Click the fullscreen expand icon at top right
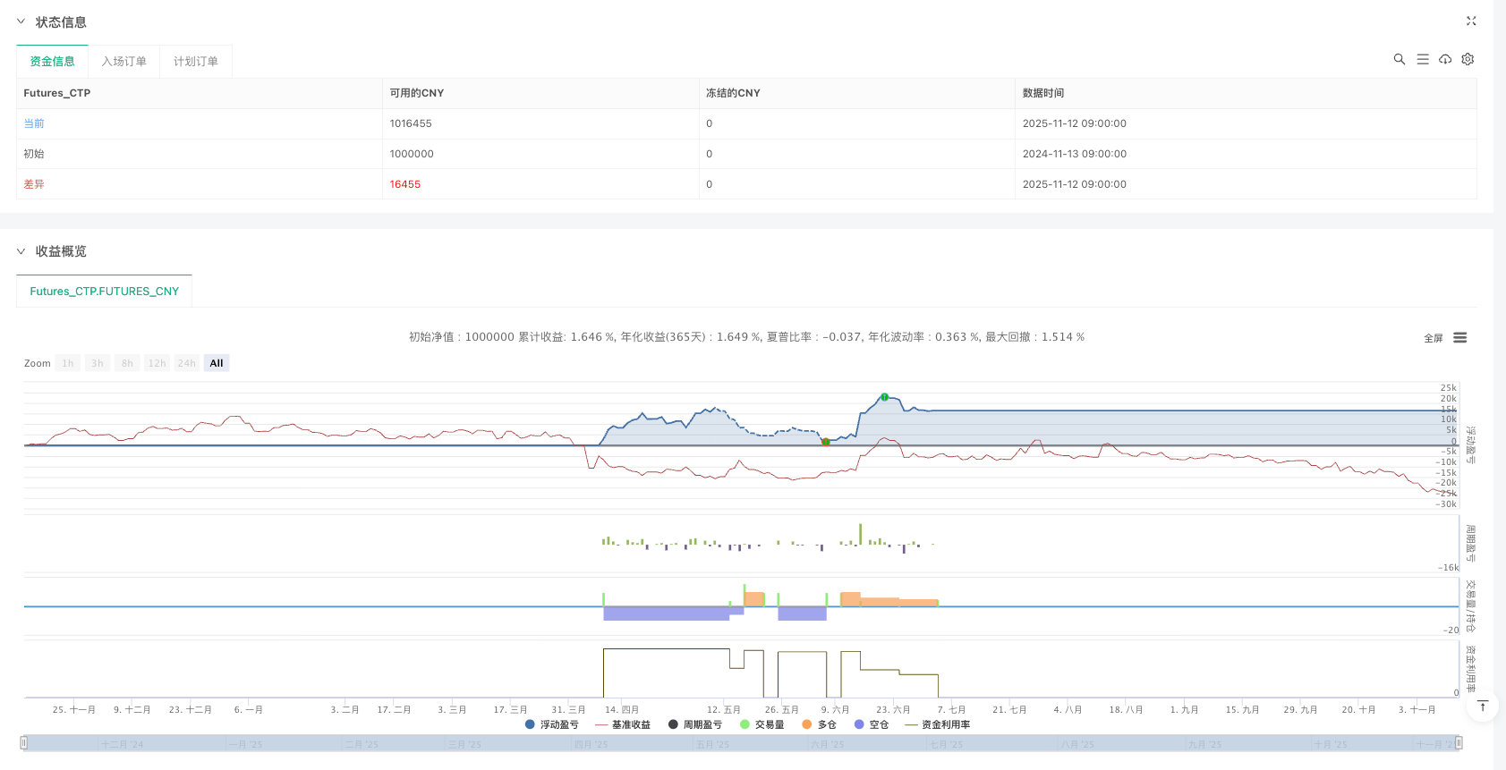 [x=1471, y=21]
